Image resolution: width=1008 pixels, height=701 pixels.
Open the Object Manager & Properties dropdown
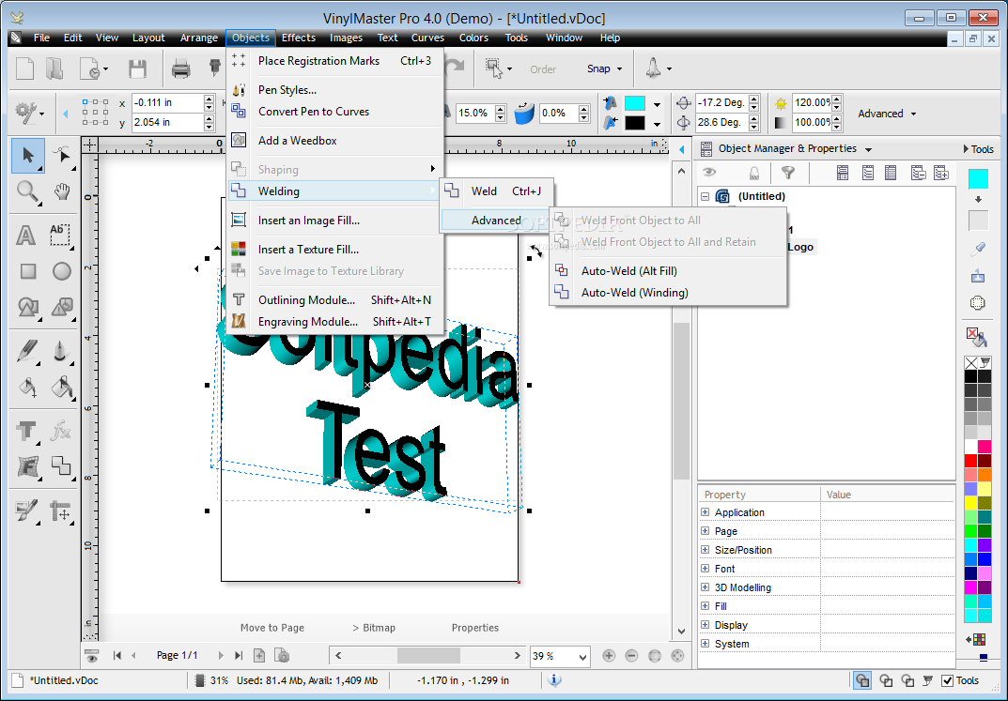869,149
